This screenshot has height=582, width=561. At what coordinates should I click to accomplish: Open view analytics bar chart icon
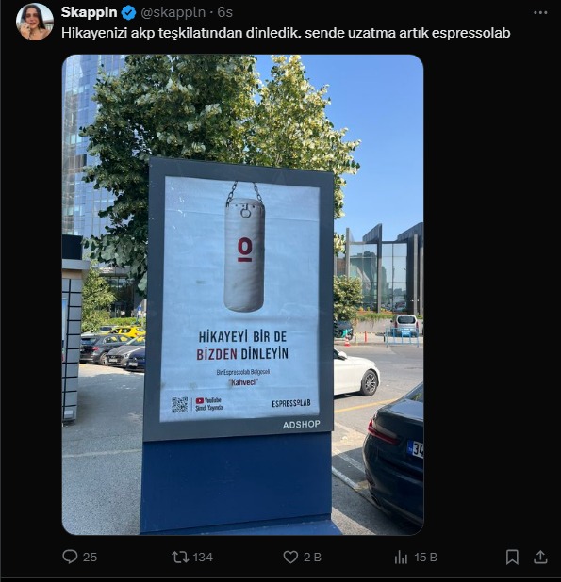401,558
